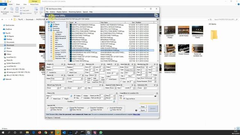The width and height of the screenshot is (240, 135).
Task: Click the Rename button
Action: click(x=153, y=108)
